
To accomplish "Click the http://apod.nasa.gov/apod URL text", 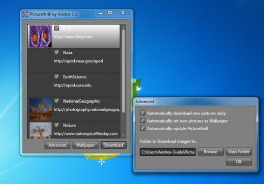I will tap(79, 61).
